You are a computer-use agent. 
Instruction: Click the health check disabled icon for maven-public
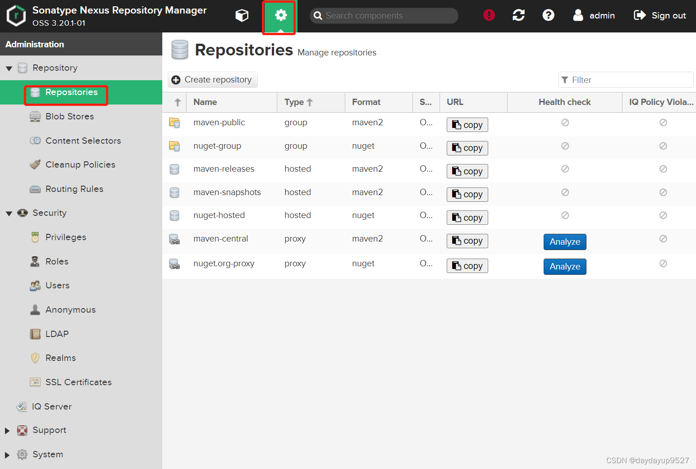[565, 123]
